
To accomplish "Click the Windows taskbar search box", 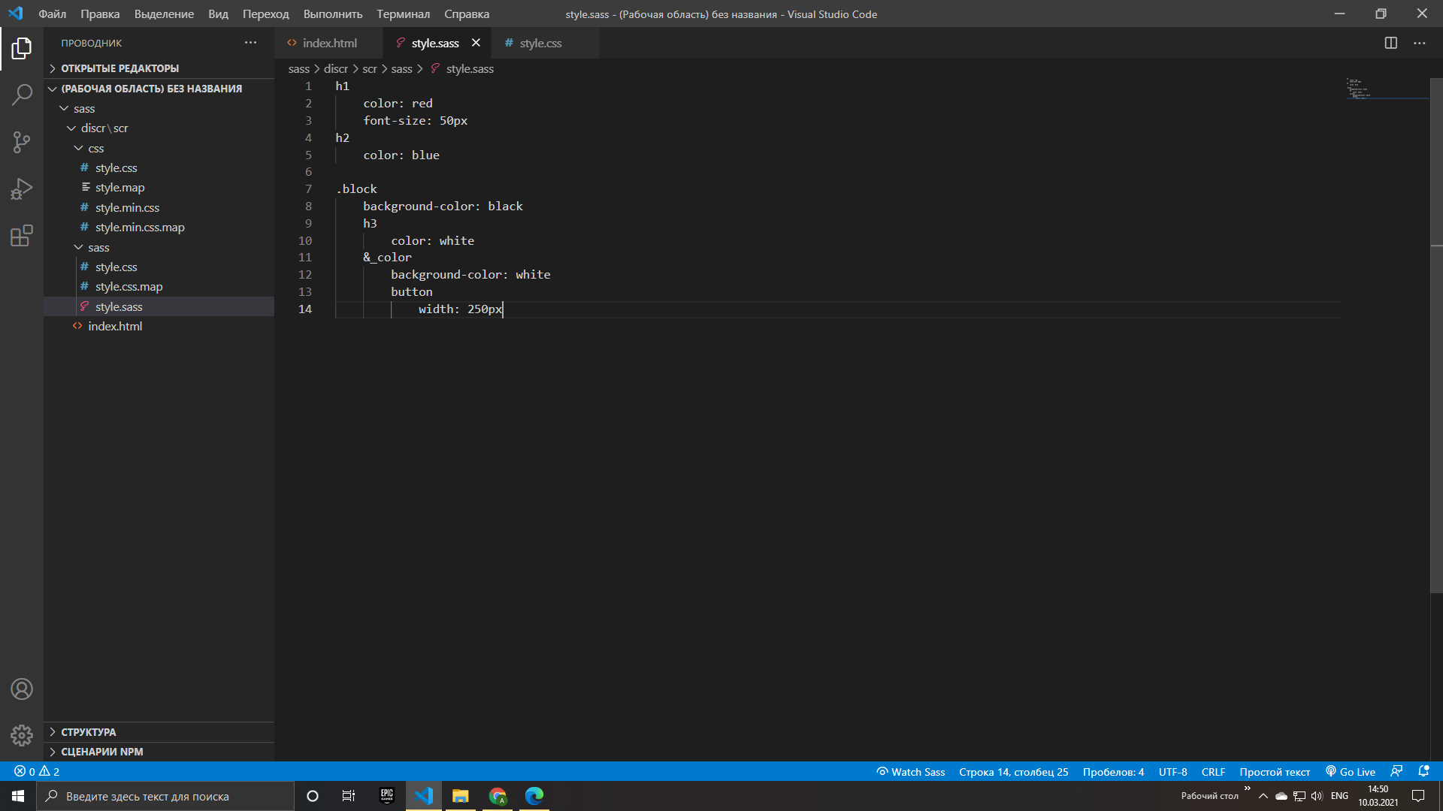I will tap(165, 796).
